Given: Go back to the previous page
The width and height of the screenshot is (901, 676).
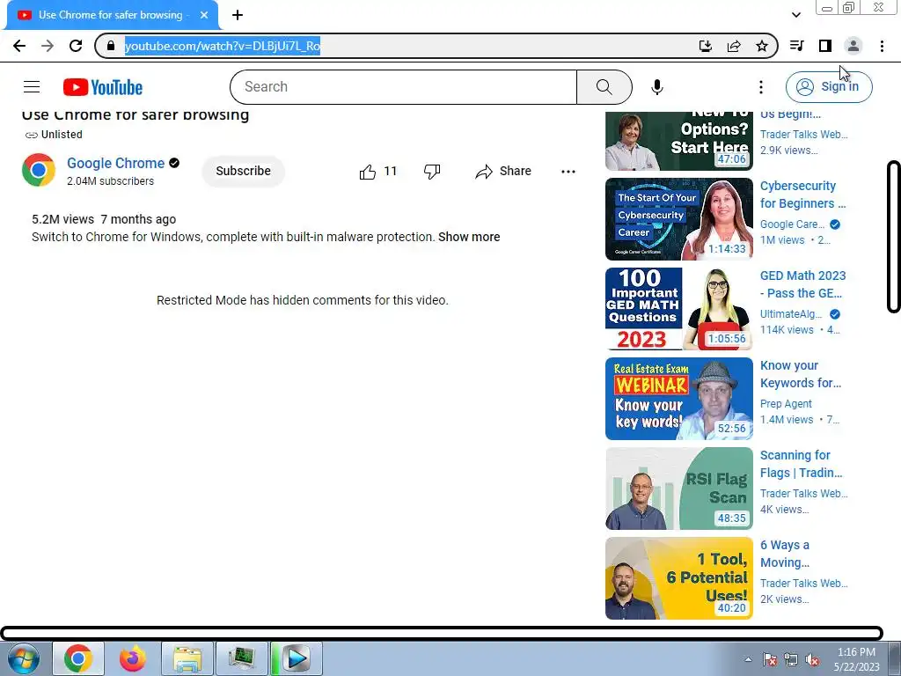Looking at the screenshot, I should point(19,46).
